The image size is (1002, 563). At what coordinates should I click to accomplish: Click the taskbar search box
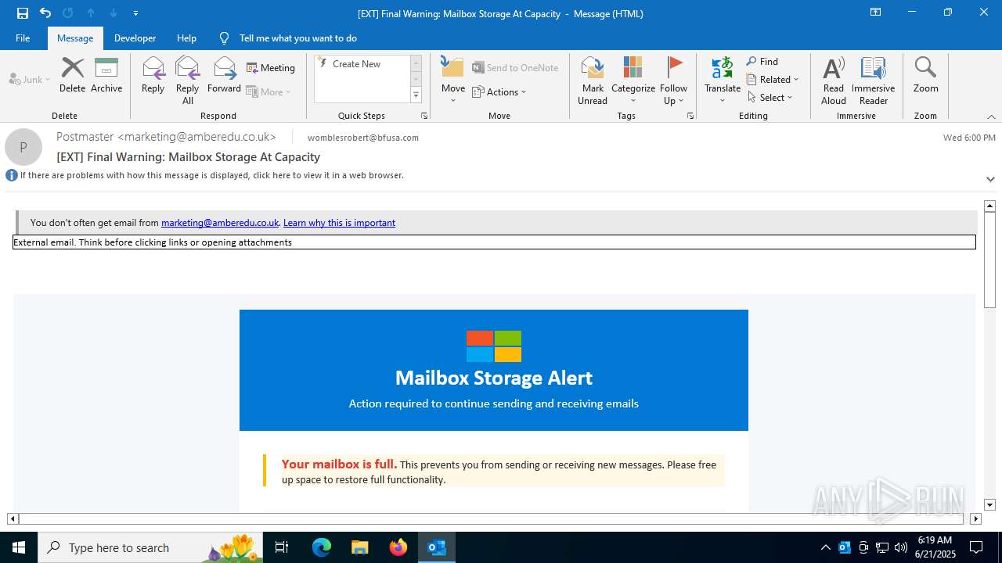pos(150,547)
